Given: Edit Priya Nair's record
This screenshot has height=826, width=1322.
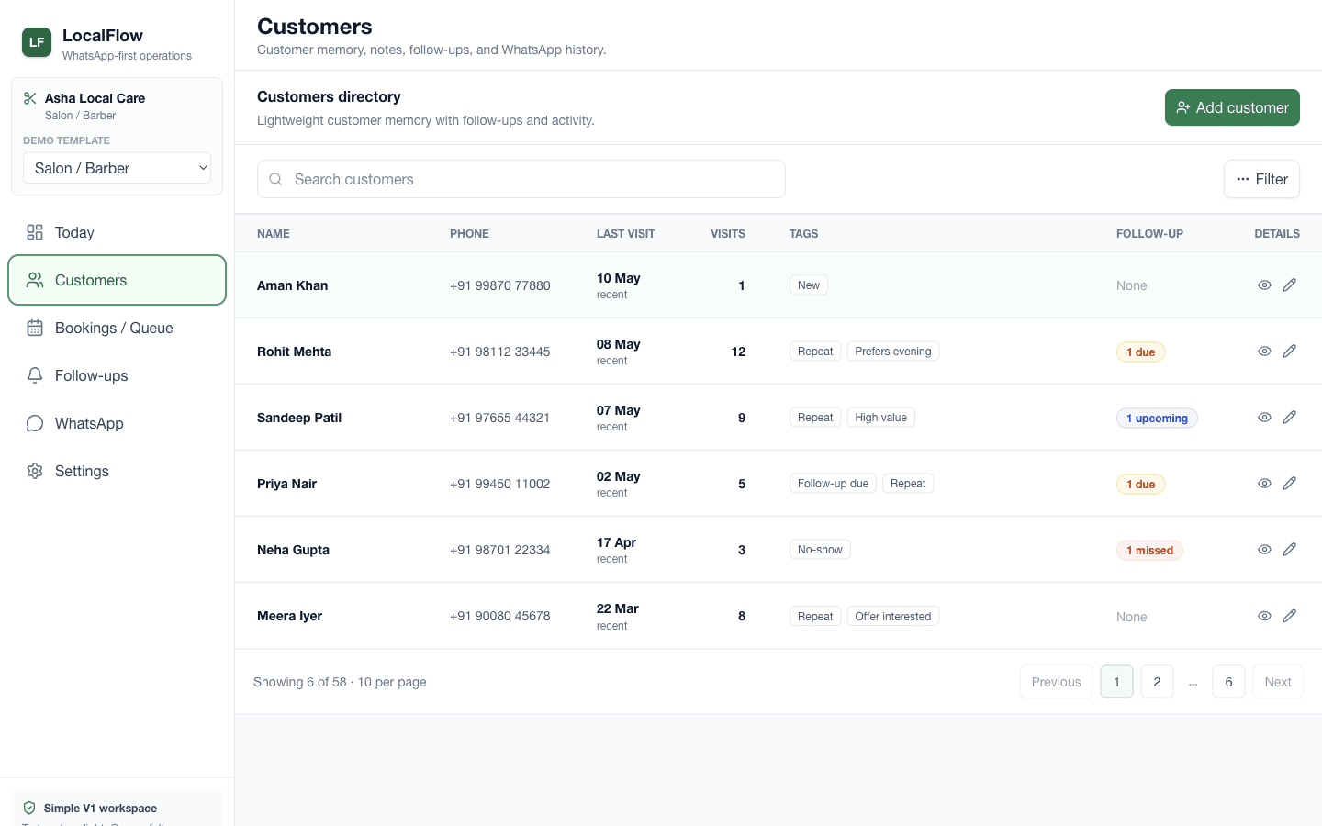Looking at the screenshot, I should (x=1289, y=484).
